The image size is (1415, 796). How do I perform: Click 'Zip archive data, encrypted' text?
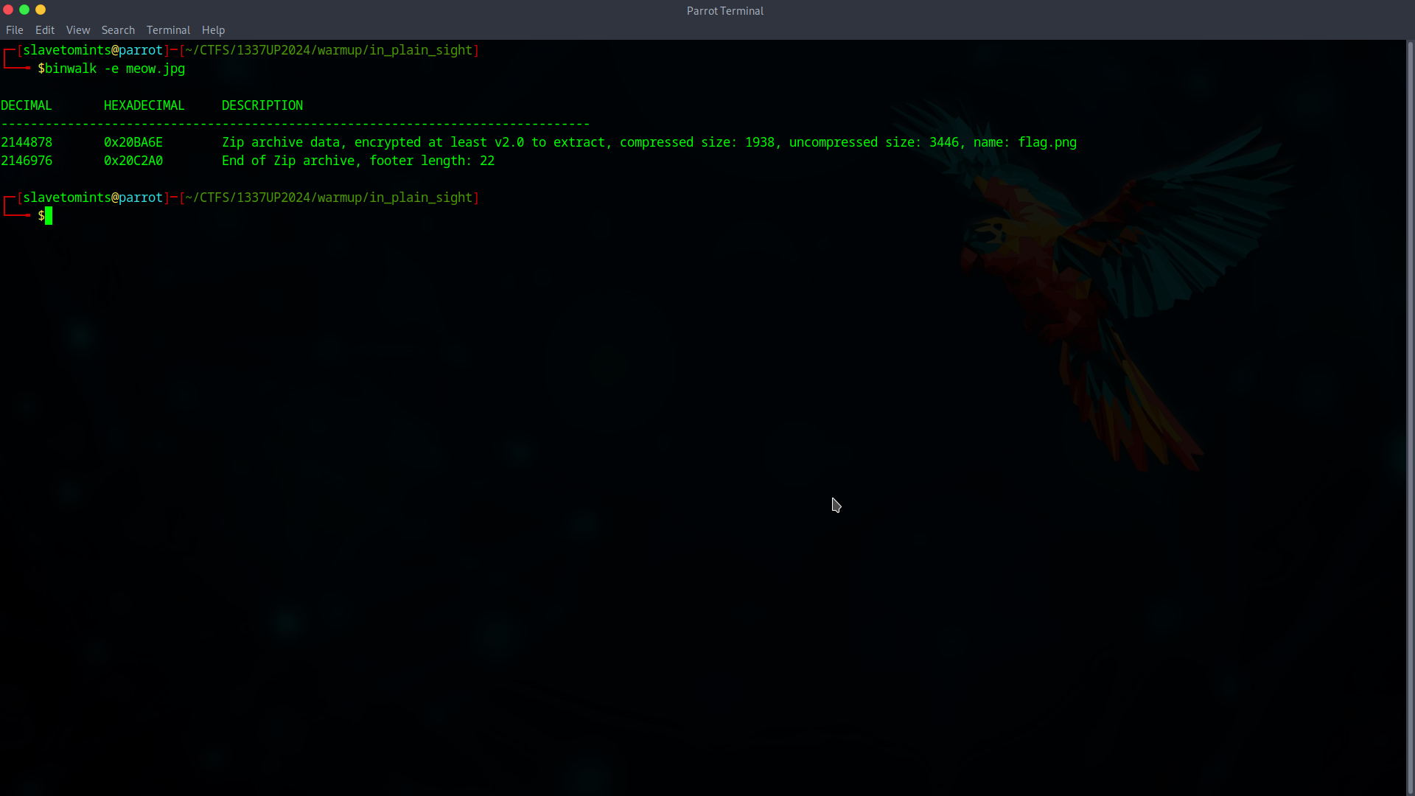(x=321, y=142)
